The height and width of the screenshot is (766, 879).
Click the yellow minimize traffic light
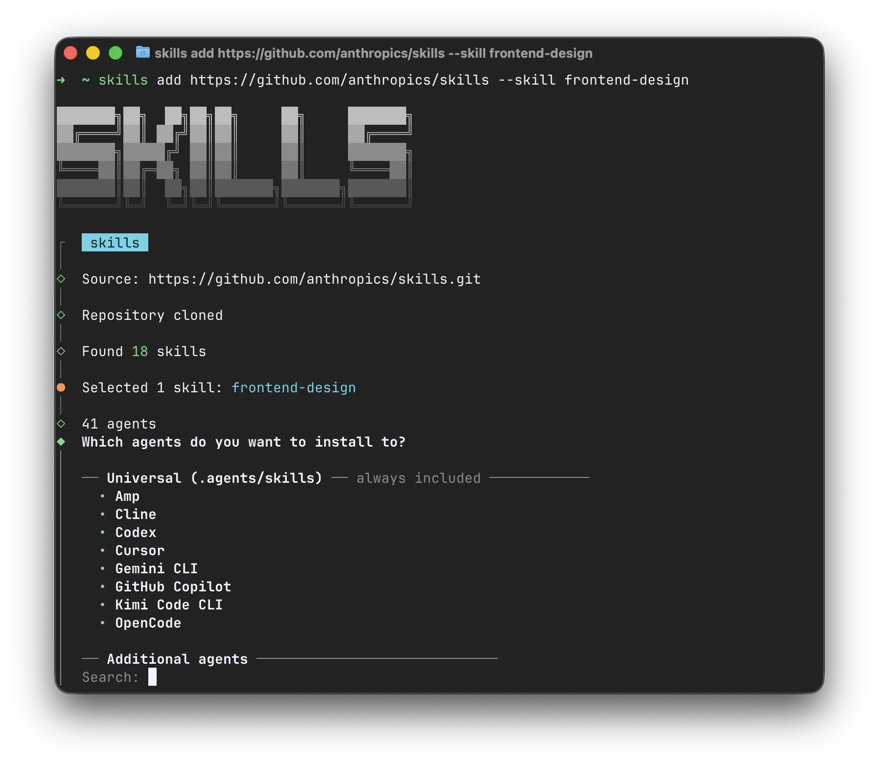(93, 52)
